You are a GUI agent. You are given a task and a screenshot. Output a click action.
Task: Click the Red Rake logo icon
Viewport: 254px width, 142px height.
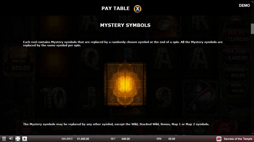(x=219, y=139)
